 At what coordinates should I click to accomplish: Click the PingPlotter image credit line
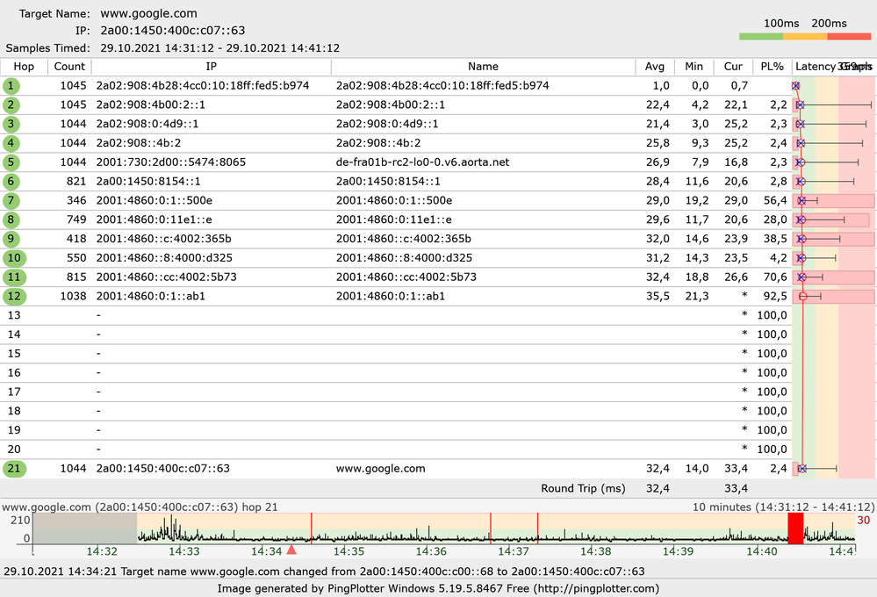tap(438, 588)
